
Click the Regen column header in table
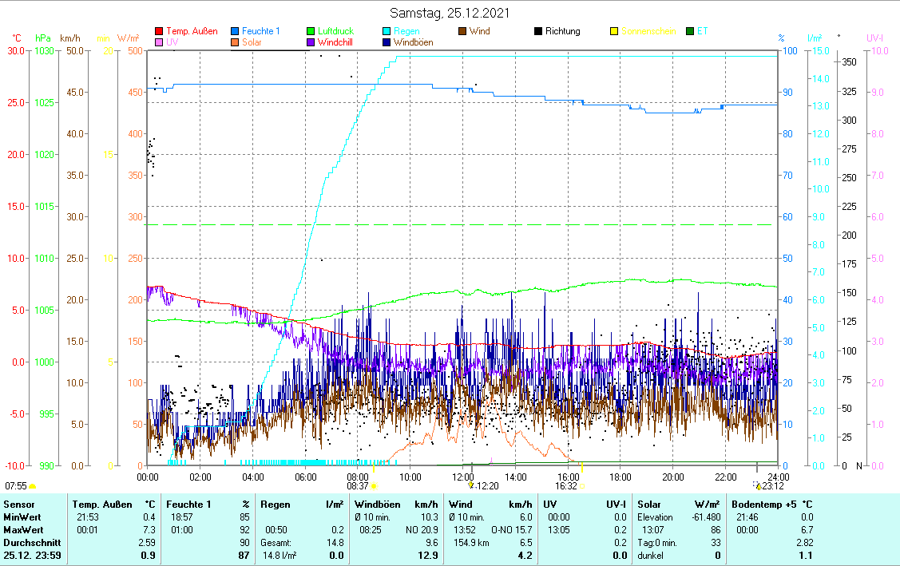pos(276,505)
